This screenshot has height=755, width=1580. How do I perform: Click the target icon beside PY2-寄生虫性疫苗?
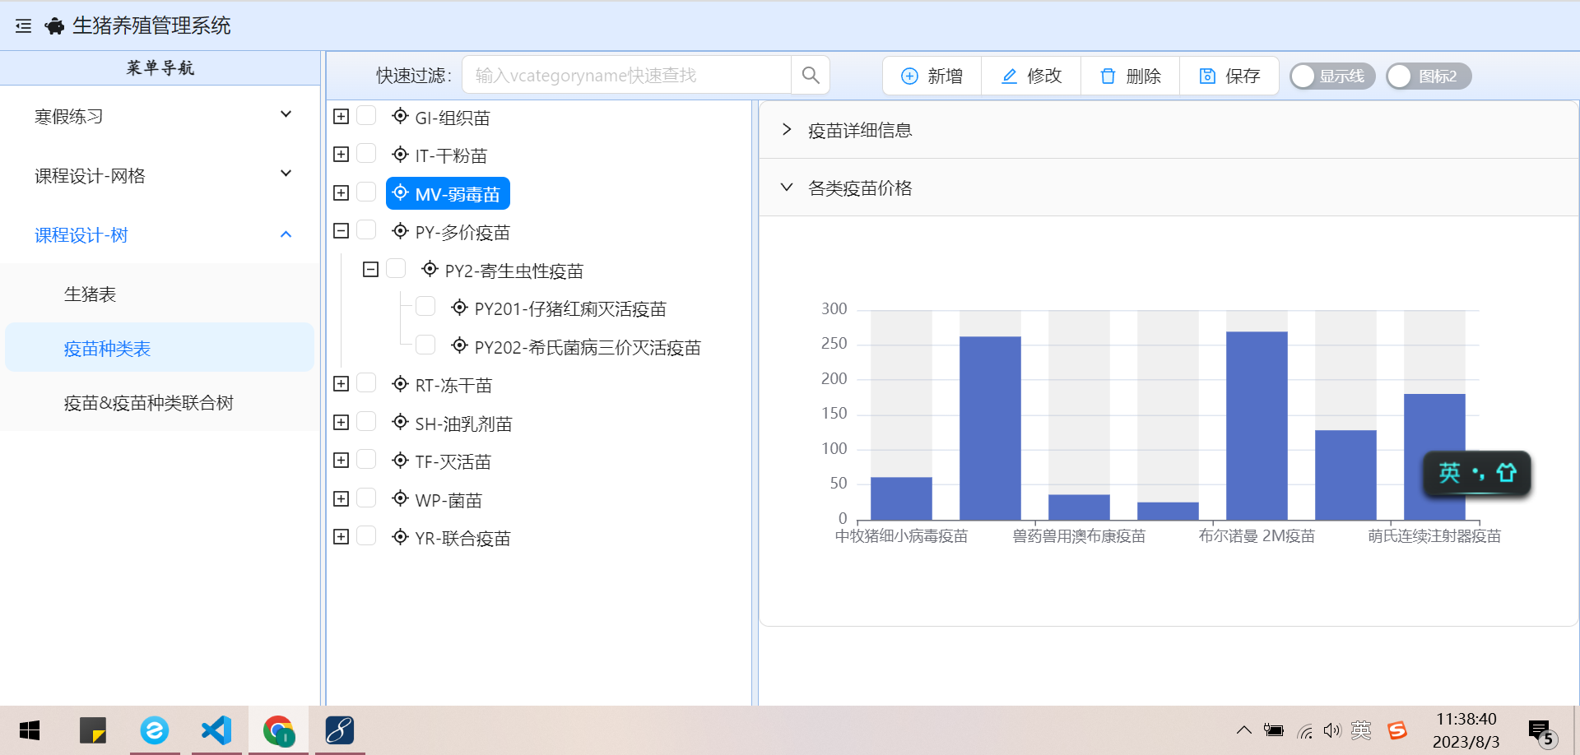coord(430,269)
